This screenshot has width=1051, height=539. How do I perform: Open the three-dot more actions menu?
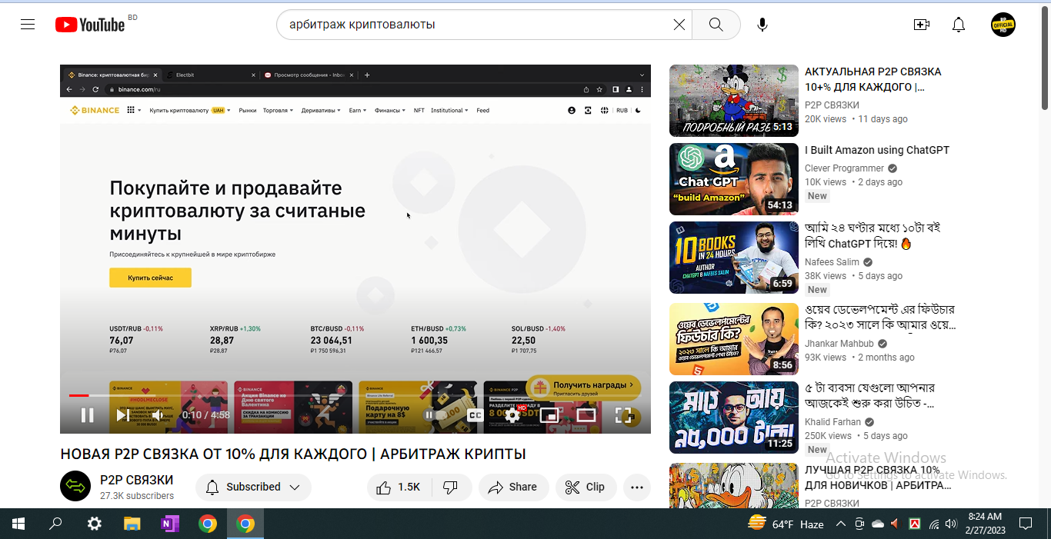[x=637, y=487]
